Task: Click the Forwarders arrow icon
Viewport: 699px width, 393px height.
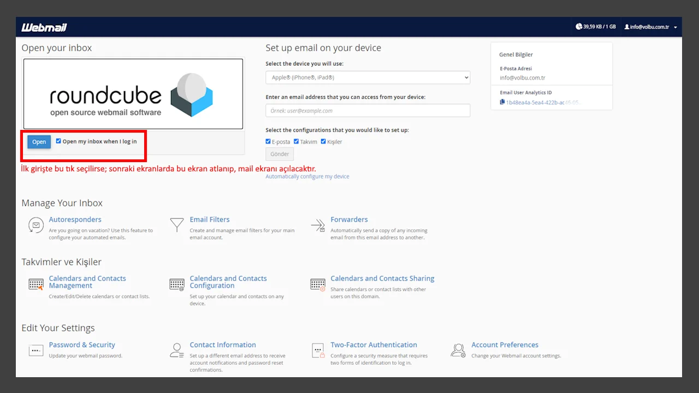Action: (x=317, y=224)
